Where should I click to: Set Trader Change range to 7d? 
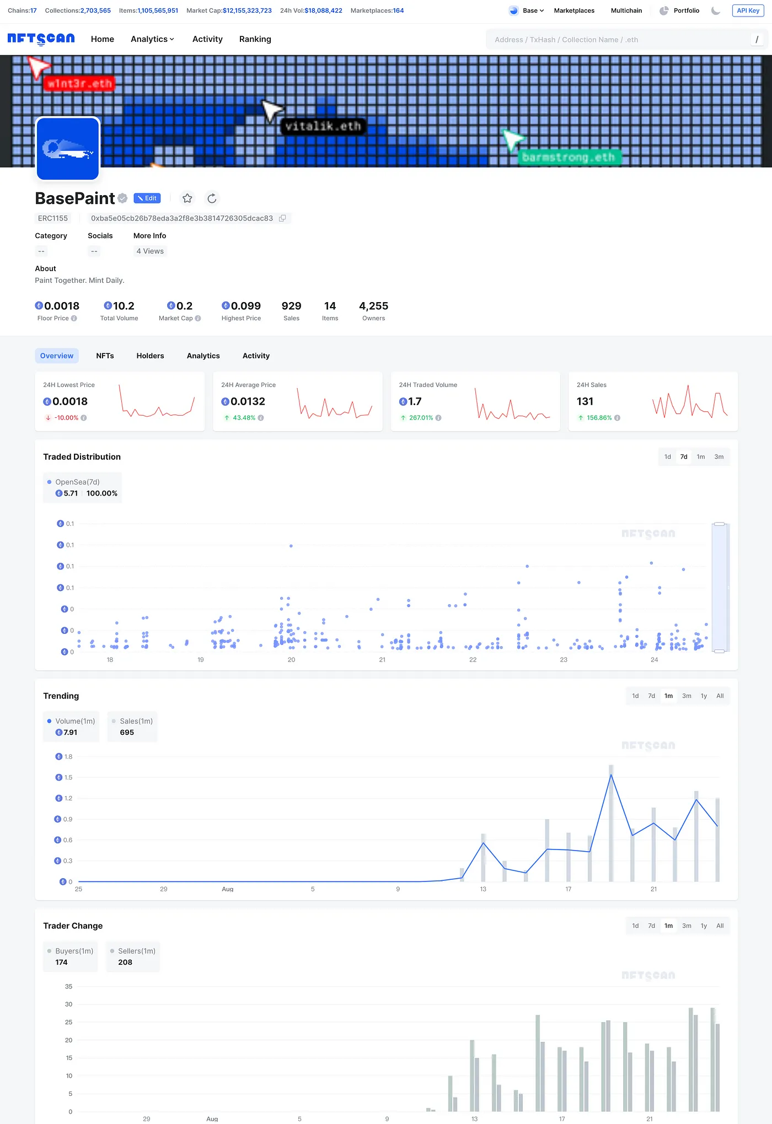pos(652,926)
